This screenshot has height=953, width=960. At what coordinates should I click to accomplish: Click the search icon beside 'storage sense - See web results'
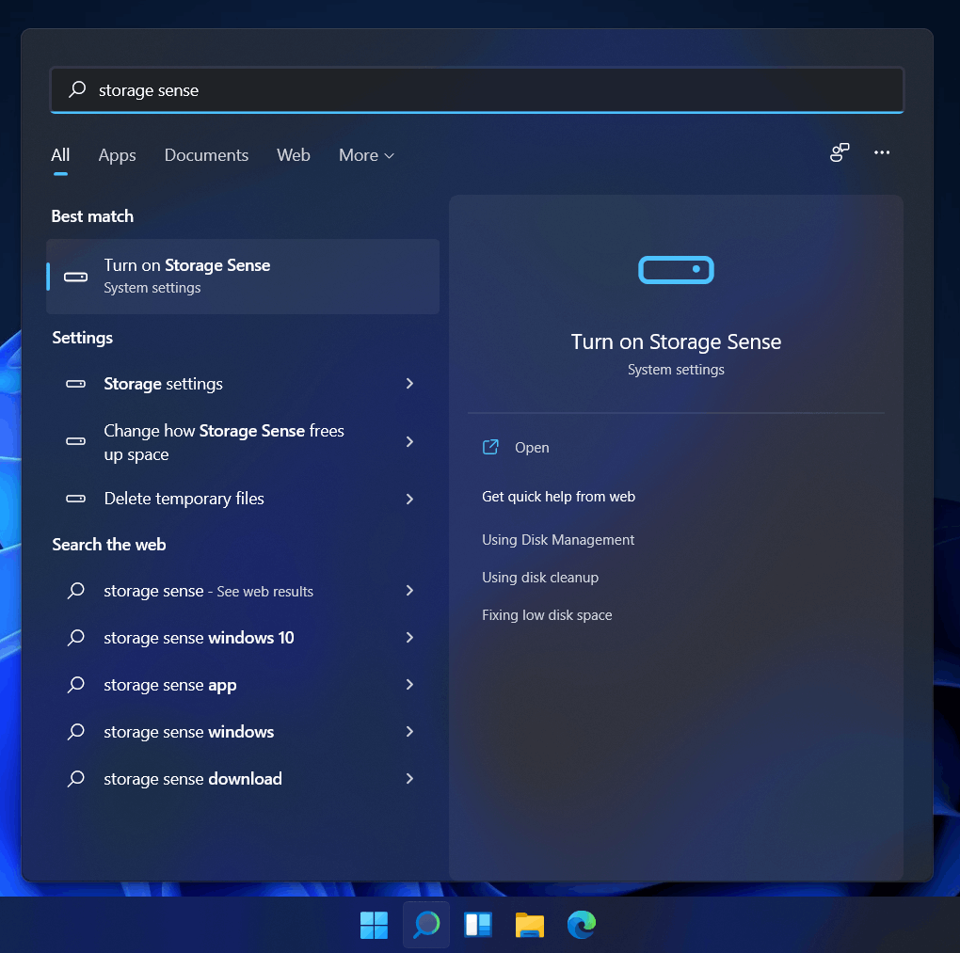click(76, 591)
